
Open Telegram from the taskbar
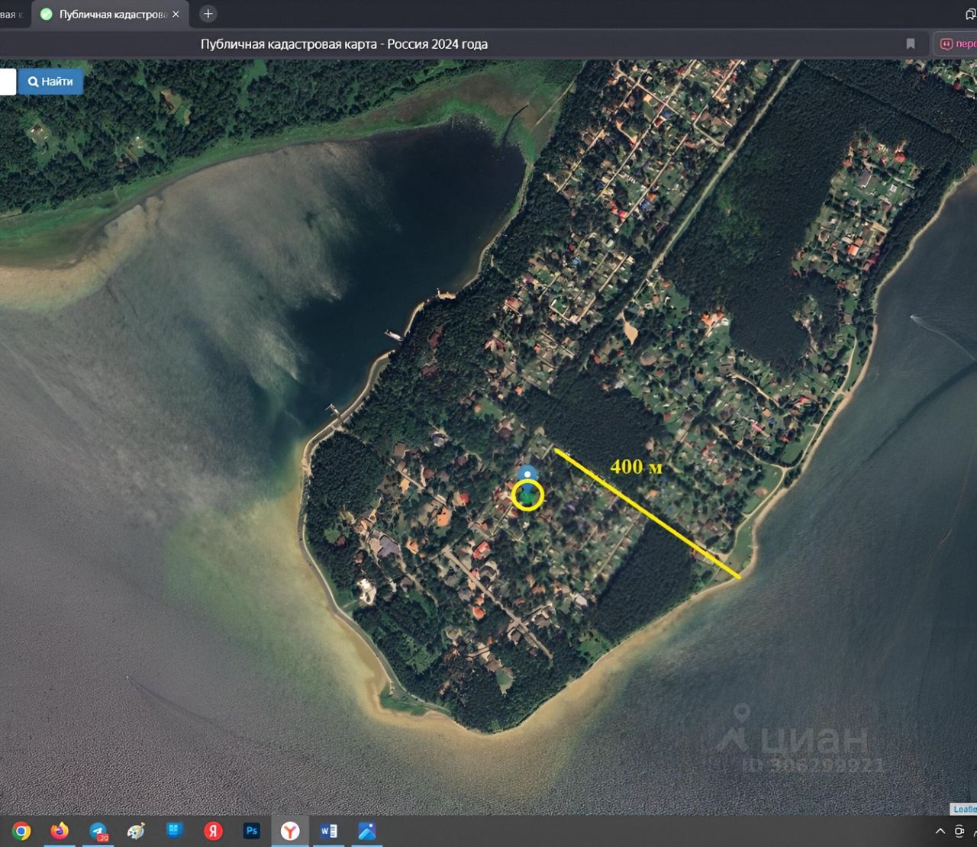(x=98, y=831)
